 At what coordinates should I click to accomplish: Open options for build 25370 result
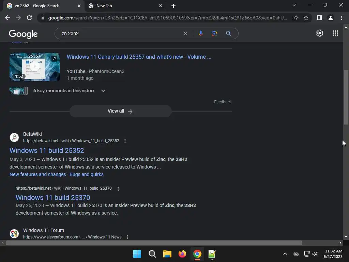pos(118,189)
